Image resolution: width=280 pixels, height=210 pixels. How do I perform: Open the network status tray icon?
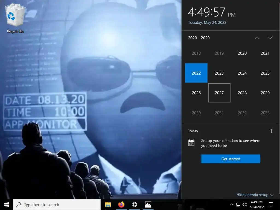click(x=238, y=205)
